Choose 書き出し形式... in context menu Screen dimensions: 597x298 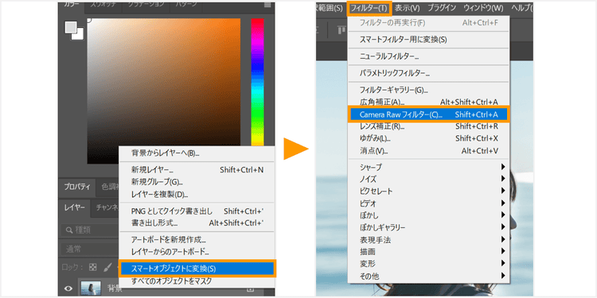click(x=197, y=223)
